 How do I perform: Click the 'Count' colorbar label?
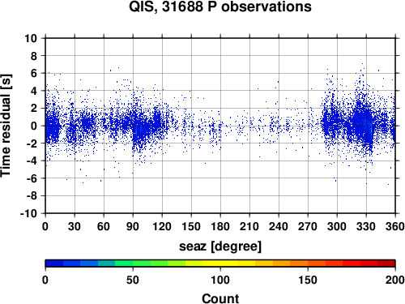coord(220,298)
